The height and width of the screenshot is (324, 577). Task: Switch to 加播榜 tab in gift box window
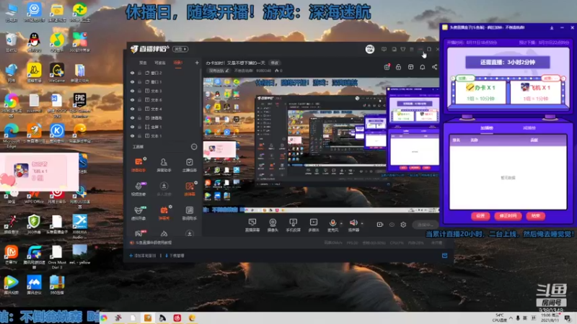coord(486,128)
